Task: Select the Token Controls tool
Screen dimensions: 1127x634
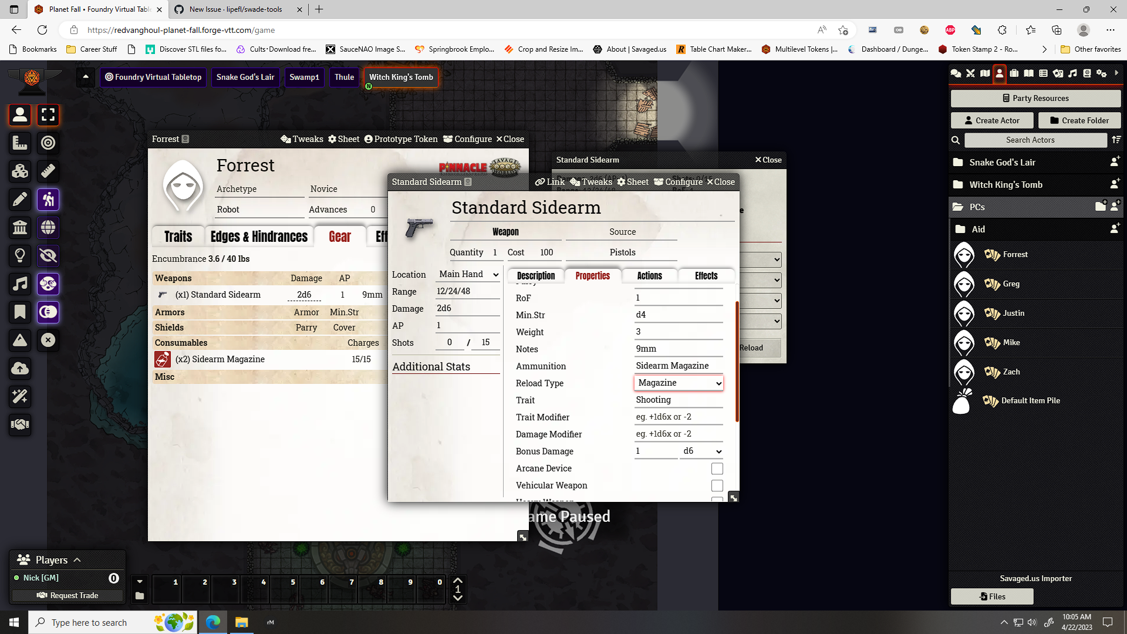Action: [x=19, y=115]
